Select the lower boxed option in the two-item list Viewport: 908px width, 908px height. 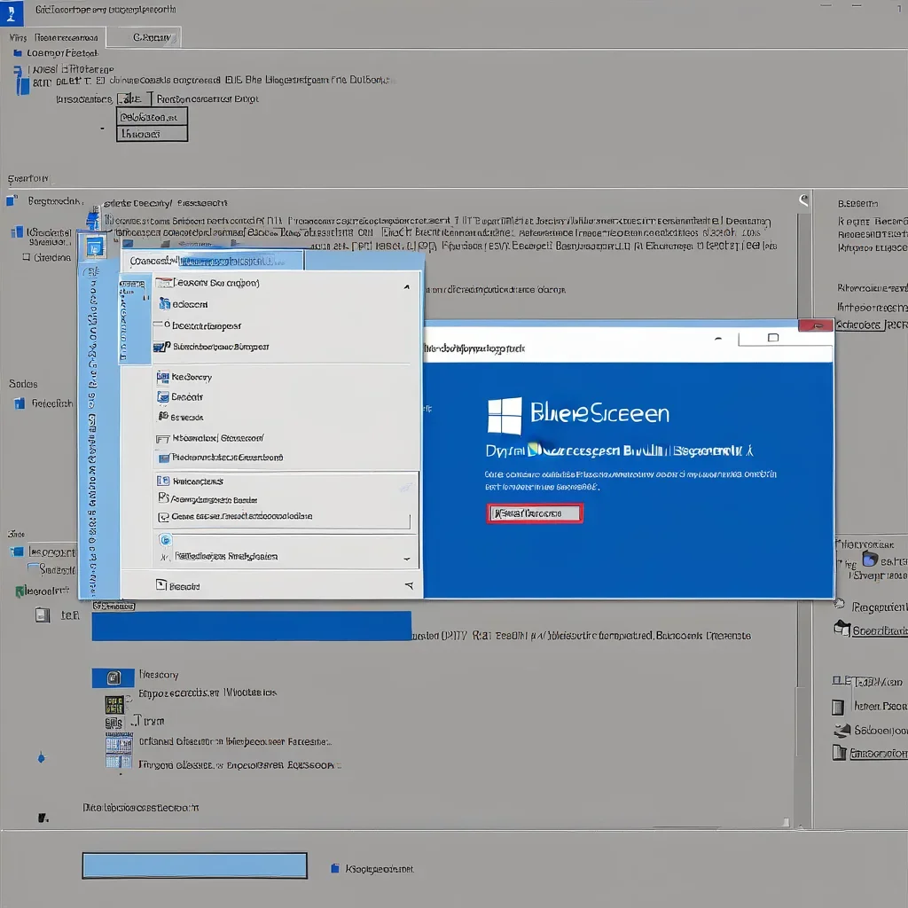pos(152,134)
